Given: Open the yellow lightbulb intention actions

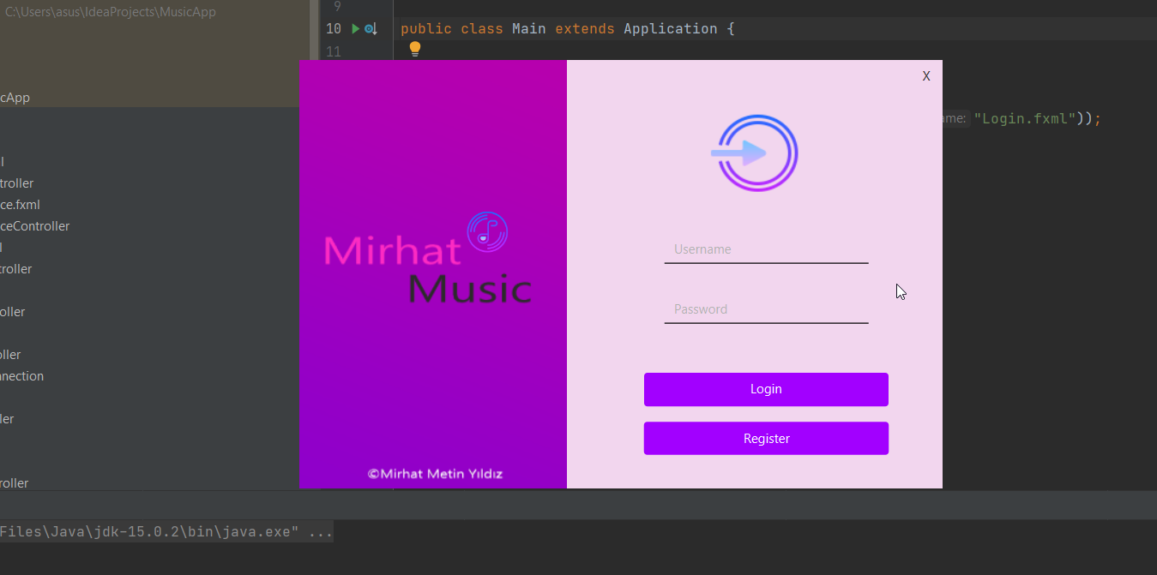Looking at the screenshot, I should [414, 49].
